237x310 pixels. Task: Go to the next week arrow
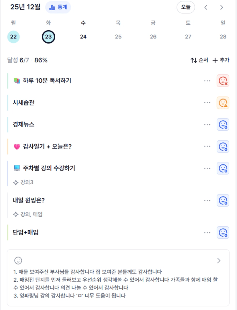click(x=222, y=7)
